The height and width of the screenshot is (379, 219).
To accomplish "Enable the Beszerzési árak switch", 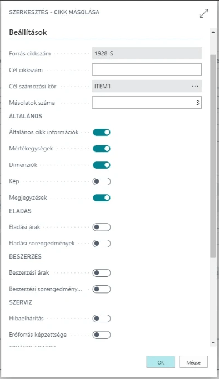I will (x=102, y=273).
